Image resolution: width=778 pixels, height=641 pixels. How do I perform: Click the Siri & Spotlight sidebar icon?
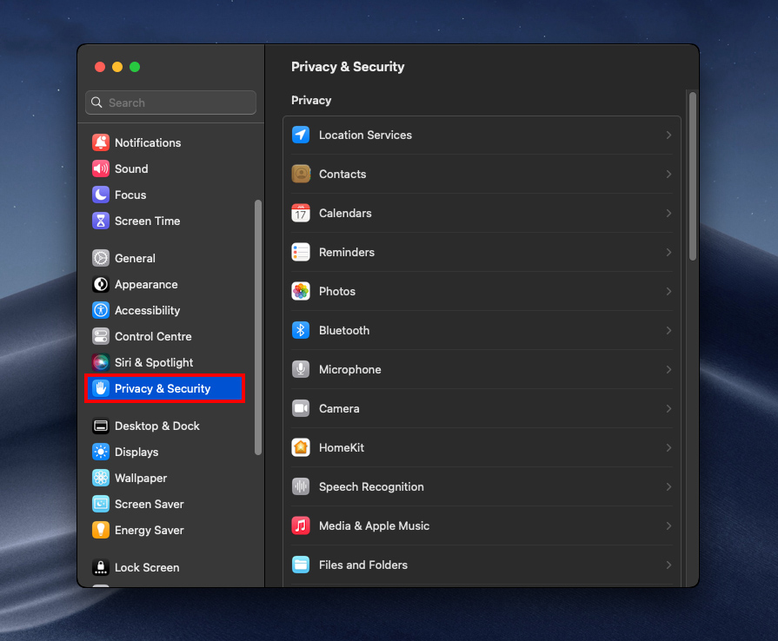click(x=101, y=362)
